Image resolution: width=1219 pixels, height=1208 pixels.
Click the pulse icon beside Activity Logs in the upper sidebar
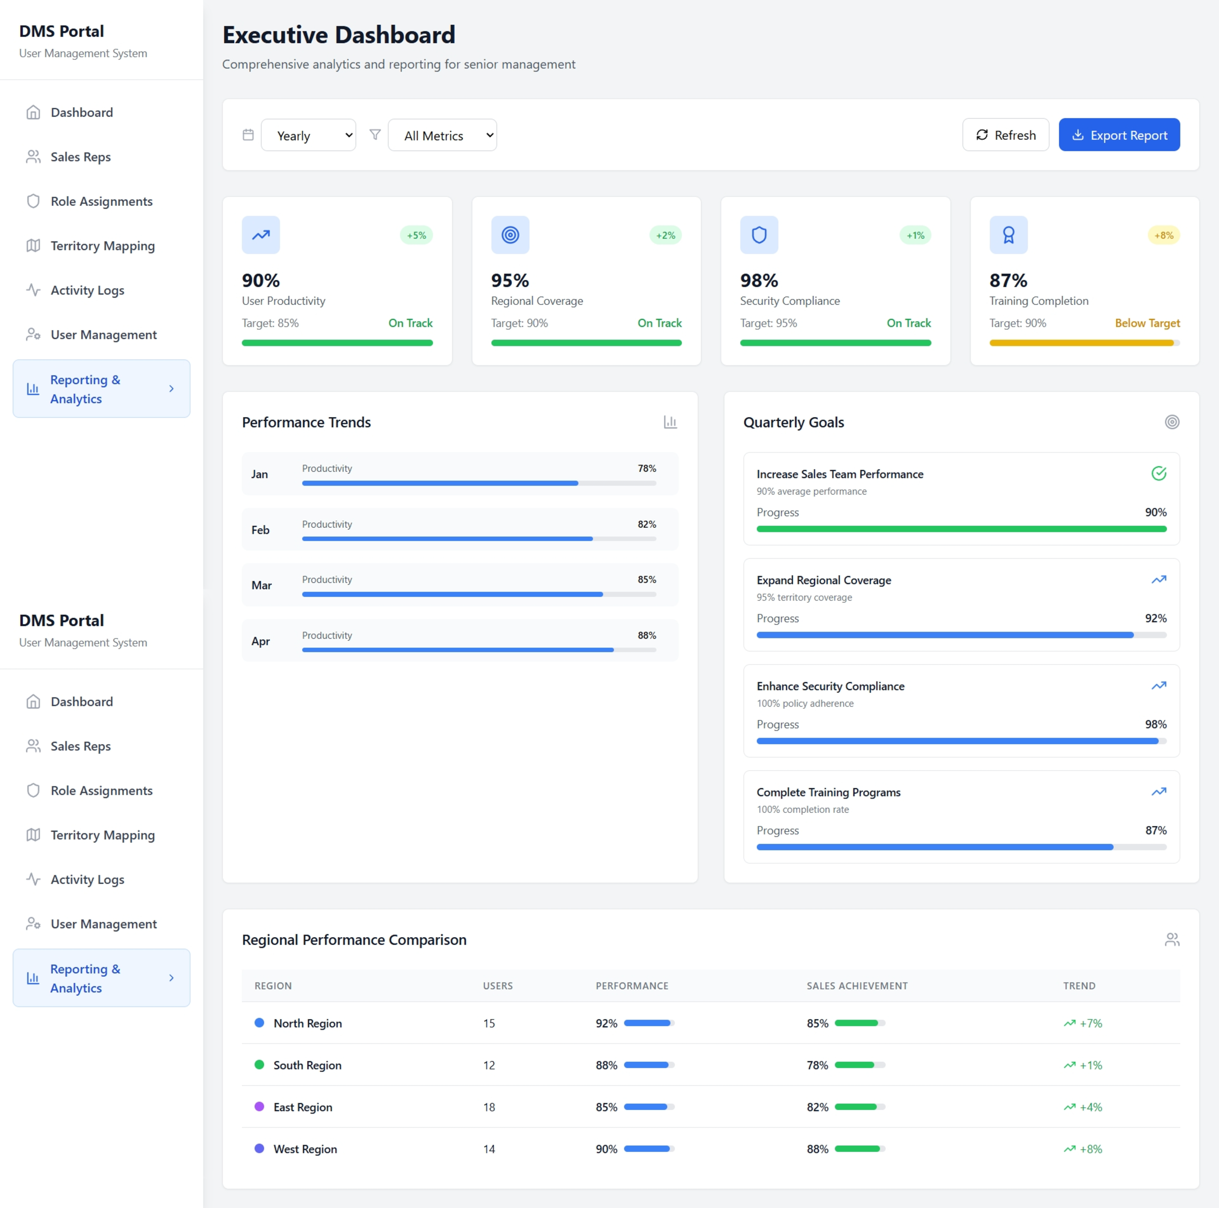34,291
